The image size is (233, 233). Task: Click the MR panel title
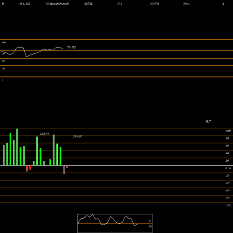pyautogui.click(x=208, y=121)
